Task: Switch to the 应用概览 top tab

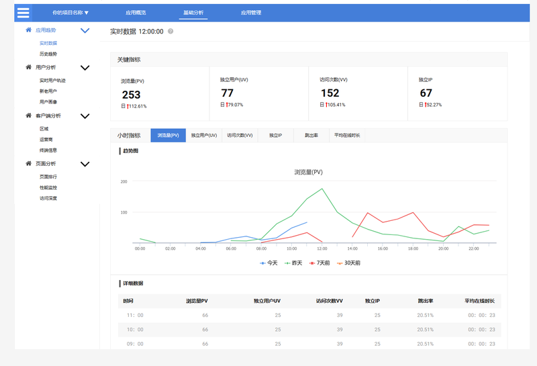Action: 136,13
